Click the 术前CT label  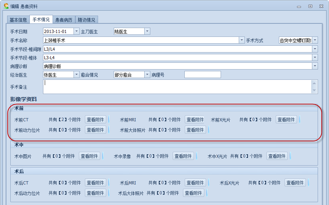(x=21, y=120)
